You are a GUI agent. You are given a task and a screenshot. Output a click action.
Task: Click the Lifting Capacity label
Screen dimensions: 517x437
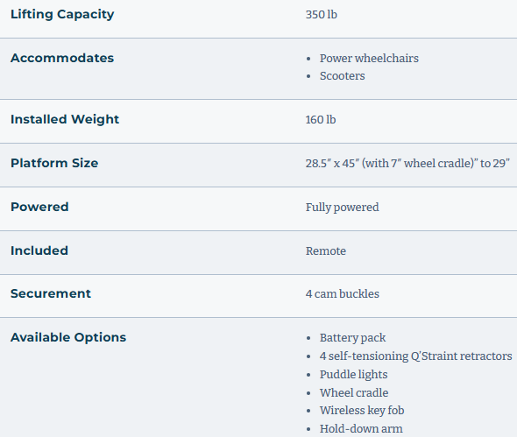point(62,15)
